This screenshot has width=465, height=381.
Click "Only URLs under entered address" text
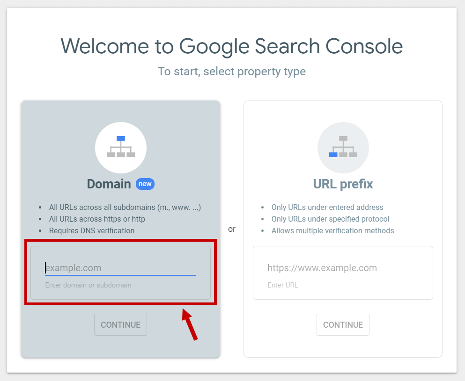point(327,207)
